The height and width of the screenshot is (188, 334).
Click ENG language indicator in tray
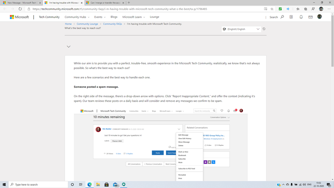(x=309, y=185)
